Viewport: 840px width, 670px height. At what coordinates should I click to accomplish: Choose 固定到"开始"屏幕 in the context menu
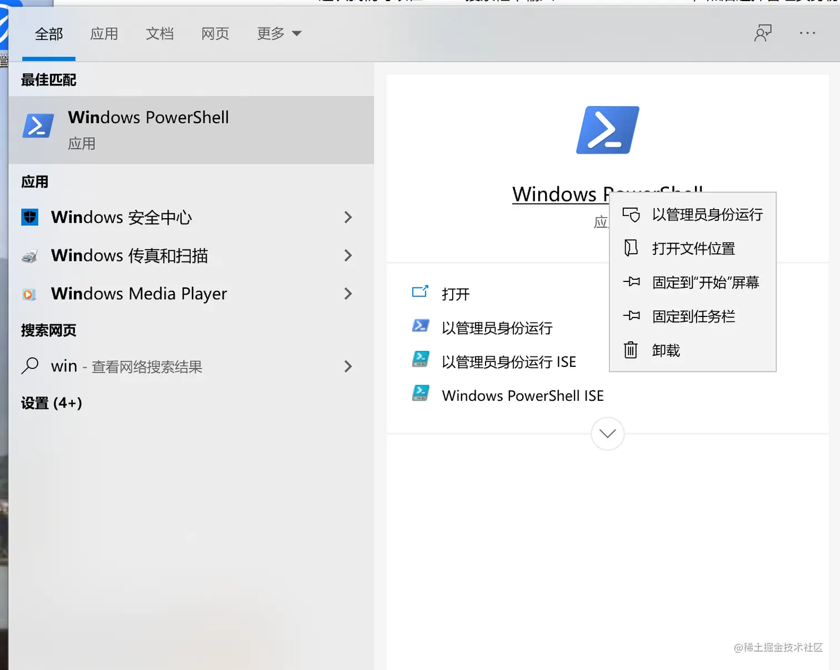(x=693, y=283)
